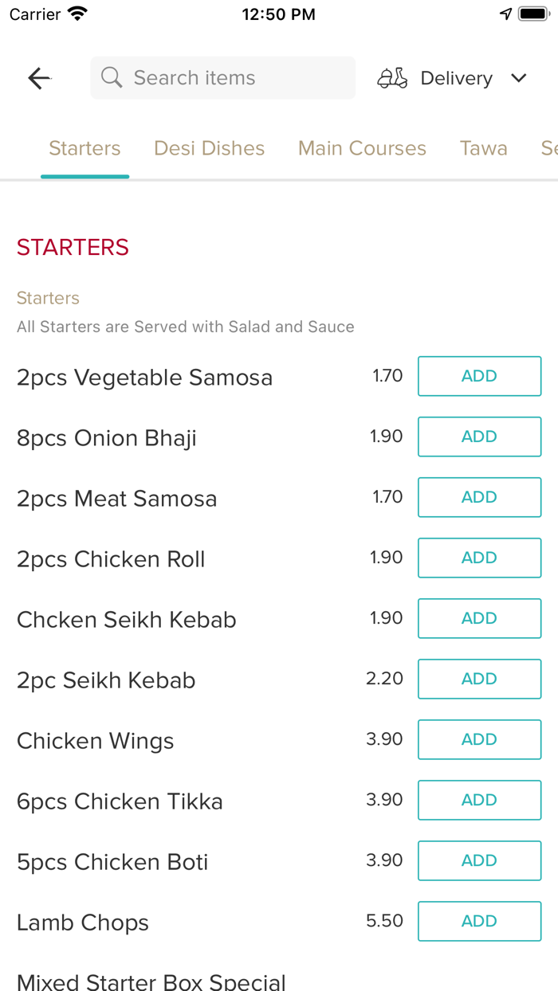
Task: Add 2pcs Vegetable Samosa to order
Action: tap(479, 376)
